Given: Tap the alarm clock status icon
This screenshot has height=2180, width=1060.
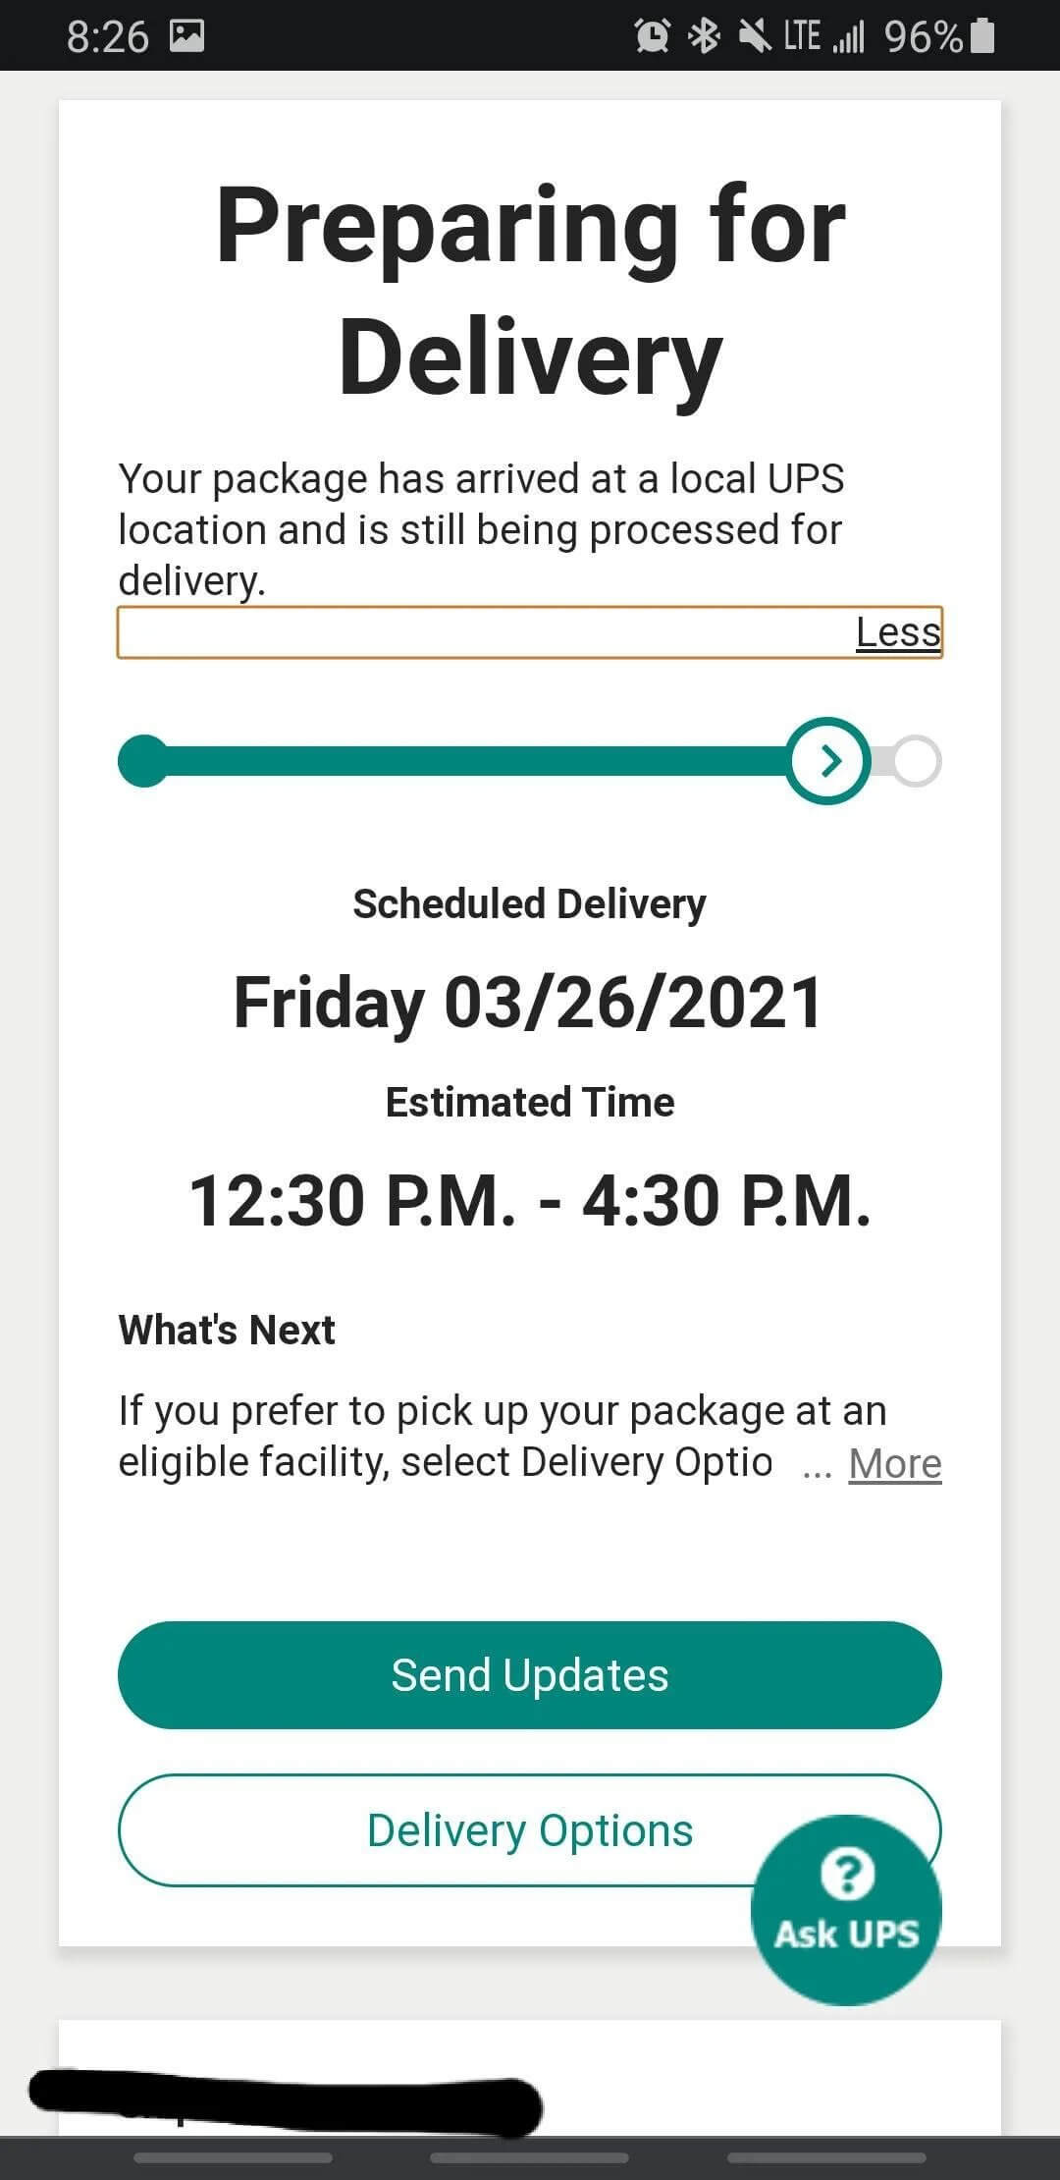Looking at the screenshot, I should (x=653, y=36).
